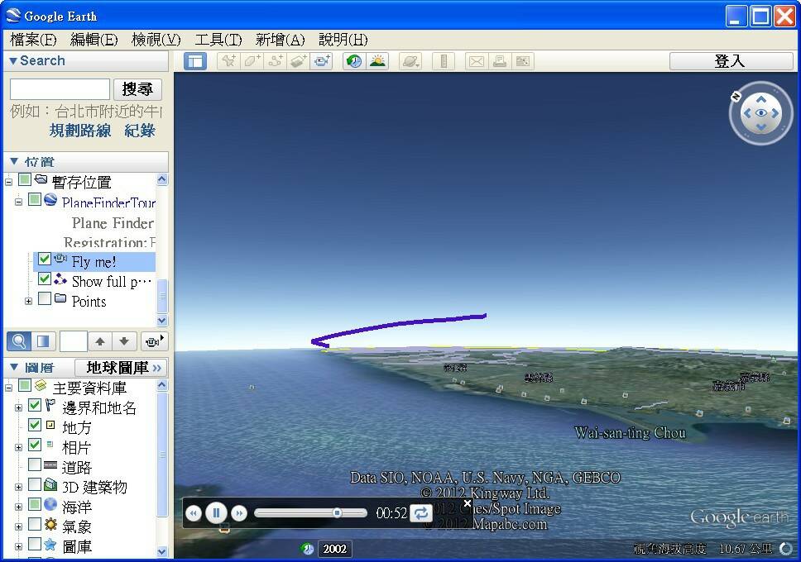Click the 搜尋 search button
The image size is (801, 562).
pos(137,89)
